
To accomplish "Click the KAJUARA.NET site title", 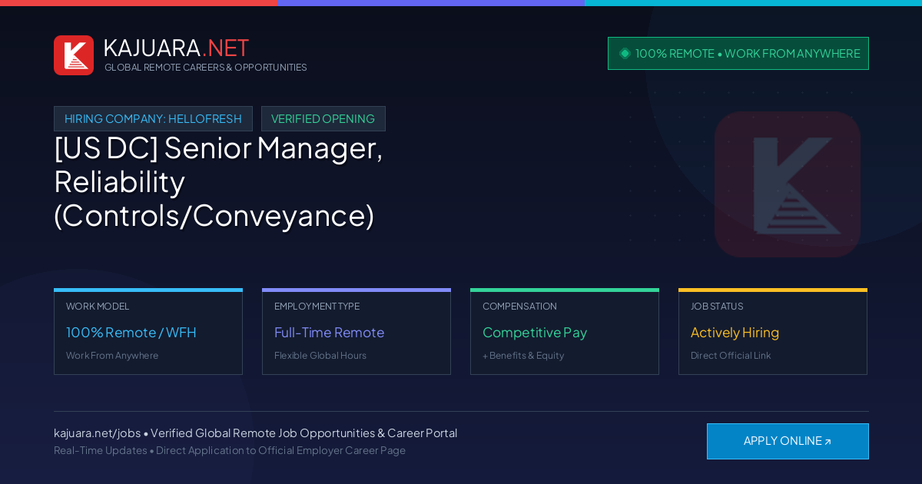I will pyautogui.click(x=176, y=48).
